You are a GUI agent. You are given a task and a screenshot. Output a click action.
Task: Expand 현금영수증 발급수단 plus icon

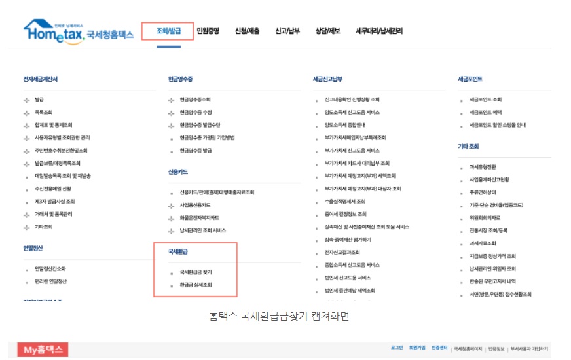pos(172,126)
